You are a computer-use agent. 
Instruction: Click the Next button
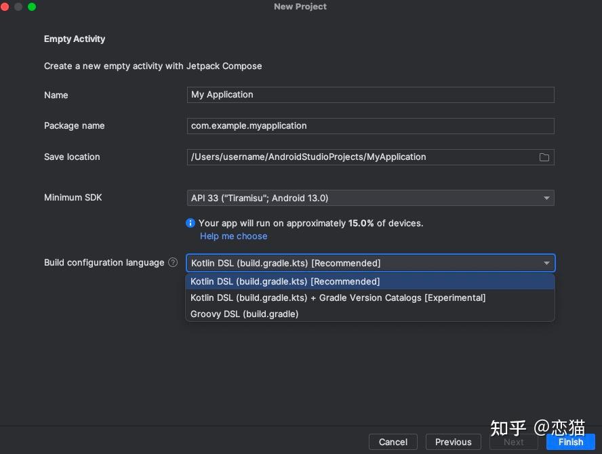pos(513,442)
